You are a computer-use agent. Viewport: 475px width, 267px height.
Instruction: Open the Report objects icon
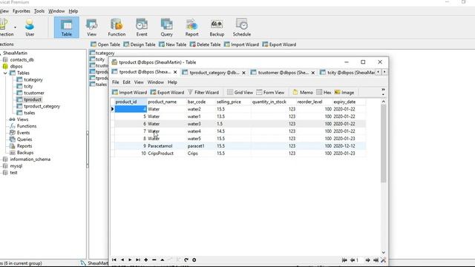[x=191, y=27]
